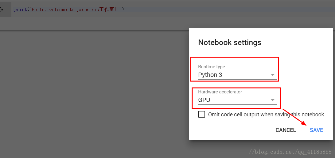Image resolution: width=335 pixels, height=158 pixels.
Task: Click the blog.csdn.net watermark text
Action: [x=290, y=152]
